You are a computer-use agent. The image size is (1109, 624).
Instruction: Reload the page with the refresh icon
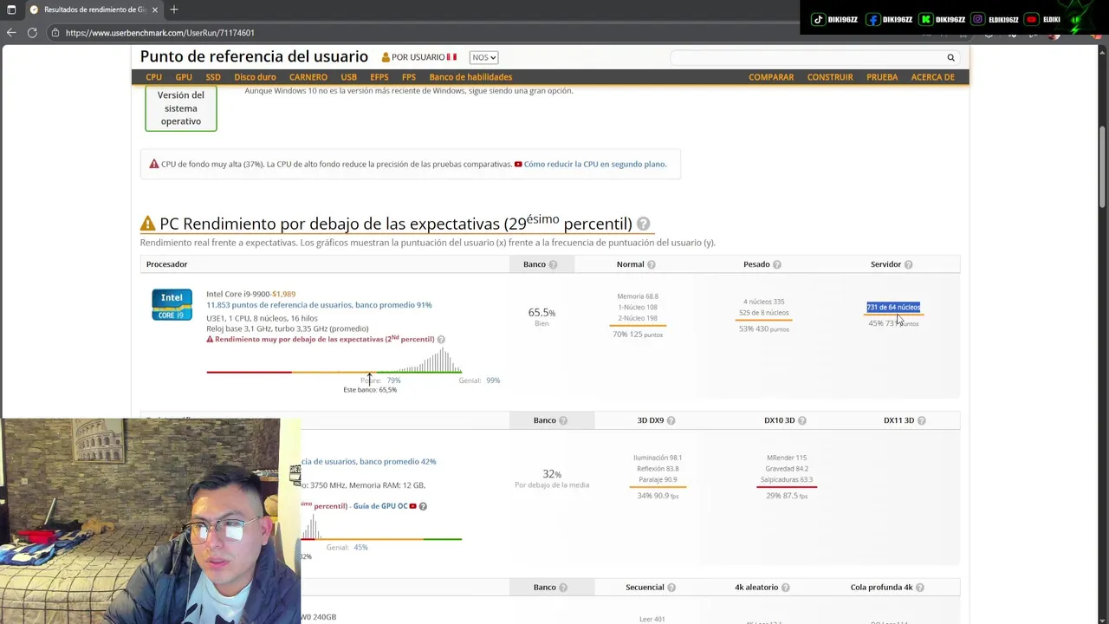coord(32,33)
